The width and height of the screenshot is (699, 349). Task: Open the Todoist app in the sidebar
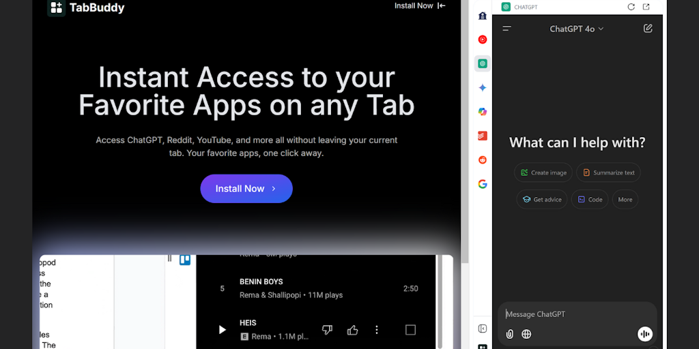pyautogui.click(x=483, y=136)
